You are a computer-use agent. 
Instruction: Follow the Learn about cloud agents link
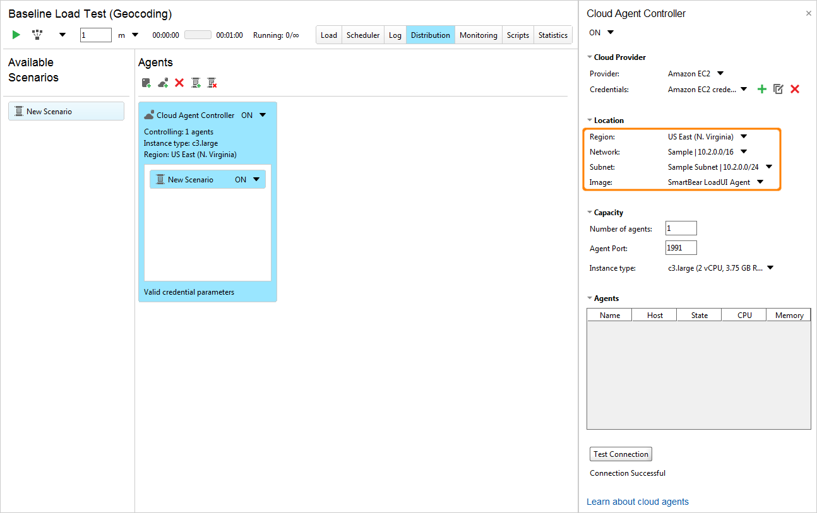tap(637, 501)
